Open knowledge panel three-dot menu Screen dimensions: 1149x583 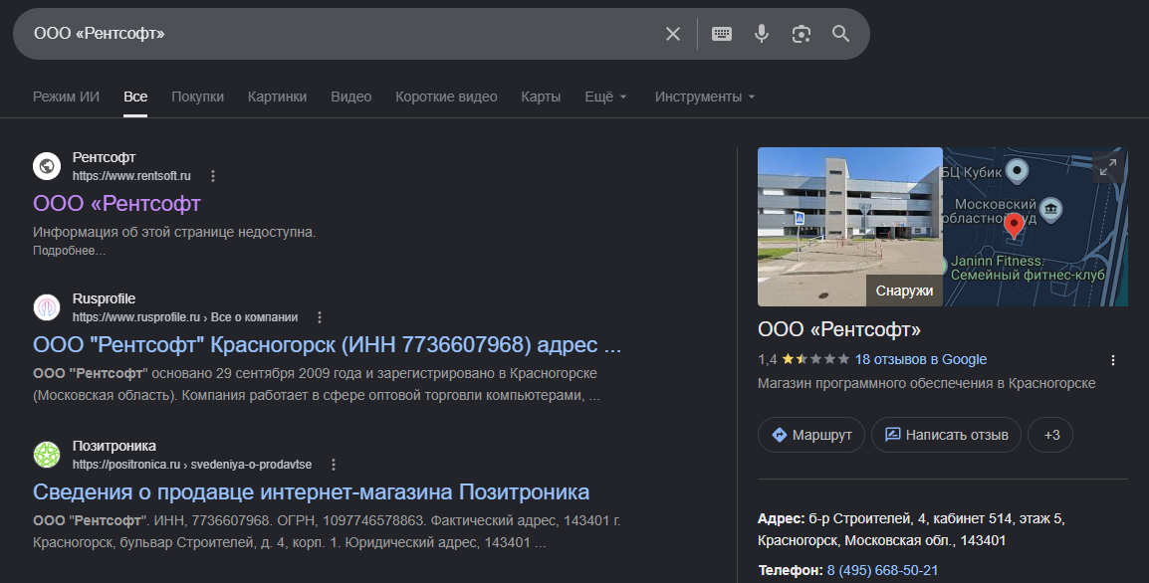[x=1113, y=359]
